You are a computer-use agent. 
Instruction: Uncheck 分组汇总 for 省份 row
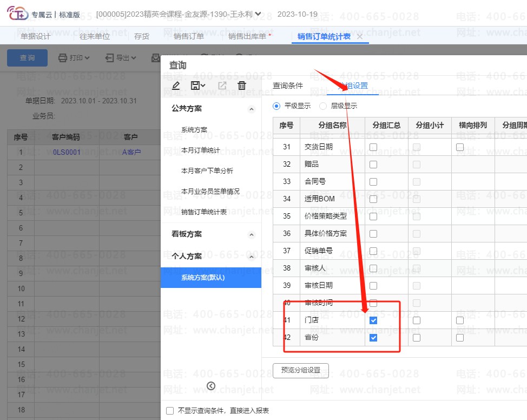[373, 338]
